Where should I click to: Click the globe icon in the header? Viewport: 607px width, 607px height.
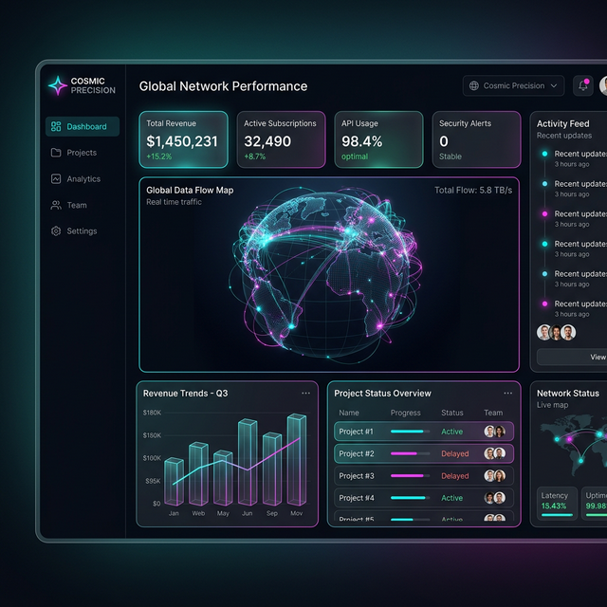pyautogui.click(x=474, y=85)
